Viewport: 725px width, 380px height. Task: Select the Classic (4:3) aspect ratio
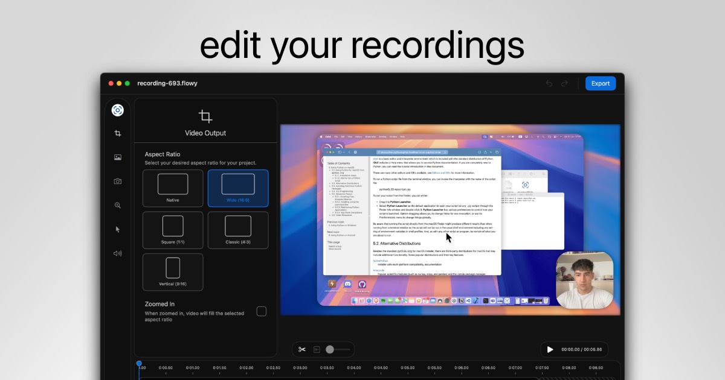[238, 230]
